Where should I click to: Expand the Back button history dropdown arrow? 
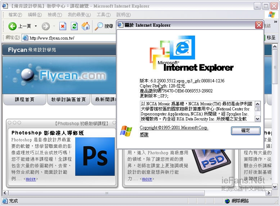[x=36, y=26]
